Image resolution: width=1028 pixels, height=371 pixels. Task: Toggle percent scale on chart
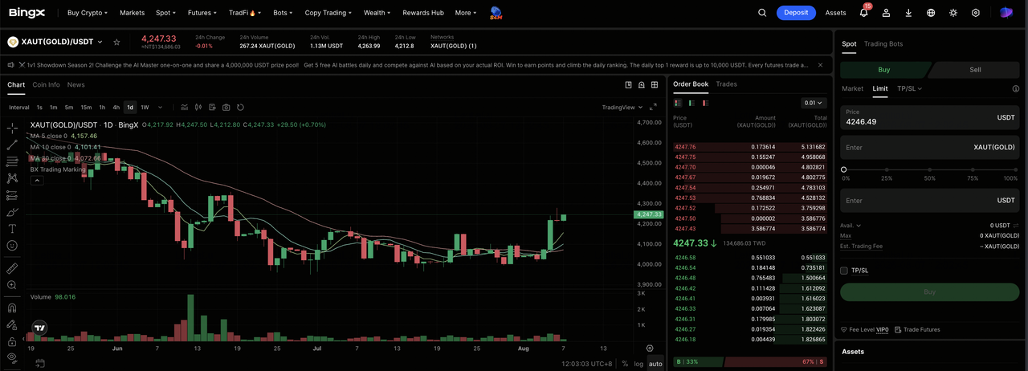tap(625, 364)
